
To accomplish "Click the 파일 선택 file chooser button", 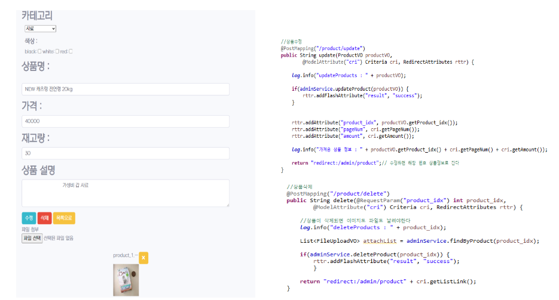I will pos(32,238).
